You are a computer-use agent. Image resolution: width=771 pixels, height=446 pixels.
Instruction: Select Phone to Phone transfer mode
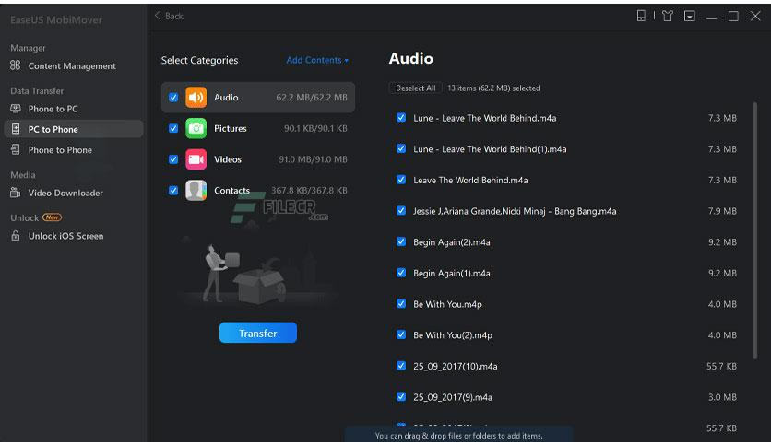[59, 150]
